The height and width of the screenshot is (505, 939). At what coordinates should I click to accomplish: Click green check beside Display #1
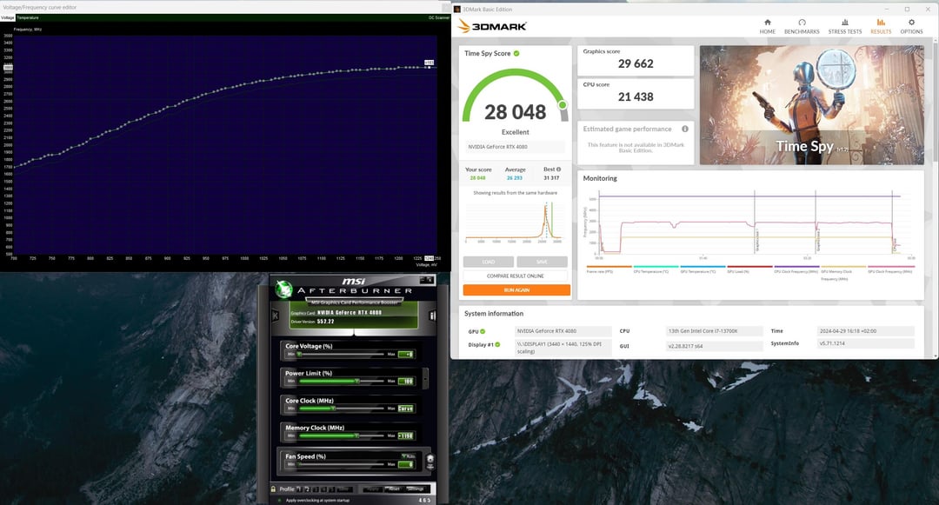tap(497, 345)
